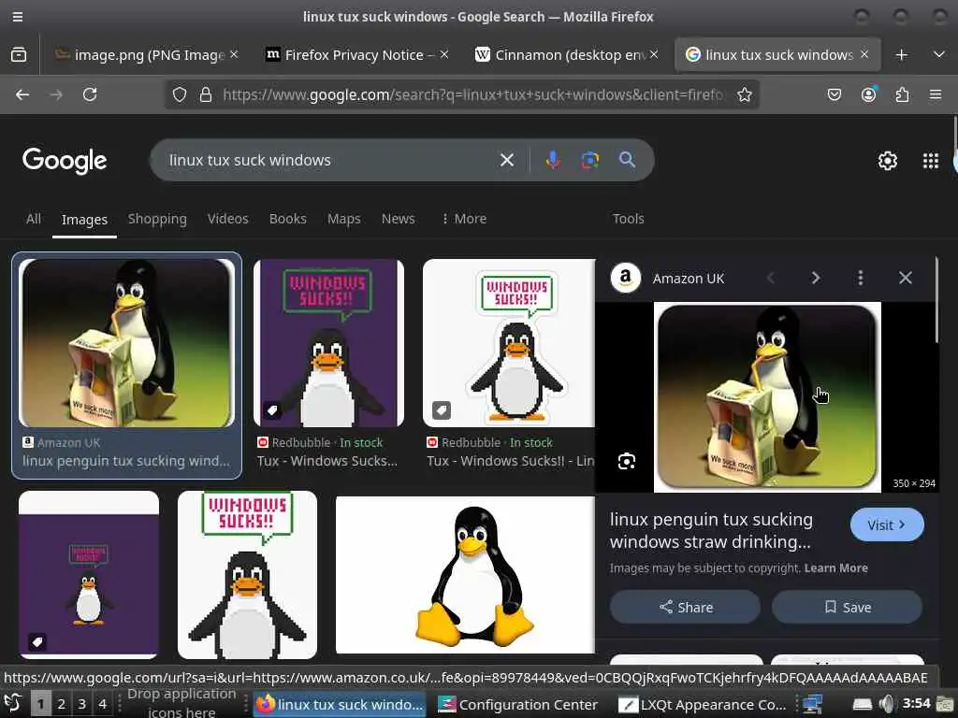This screenshot has height=718, width=958.
Task: Click the preview panel scrollbar
Action: pyautogui.click(x=936, y=300)
